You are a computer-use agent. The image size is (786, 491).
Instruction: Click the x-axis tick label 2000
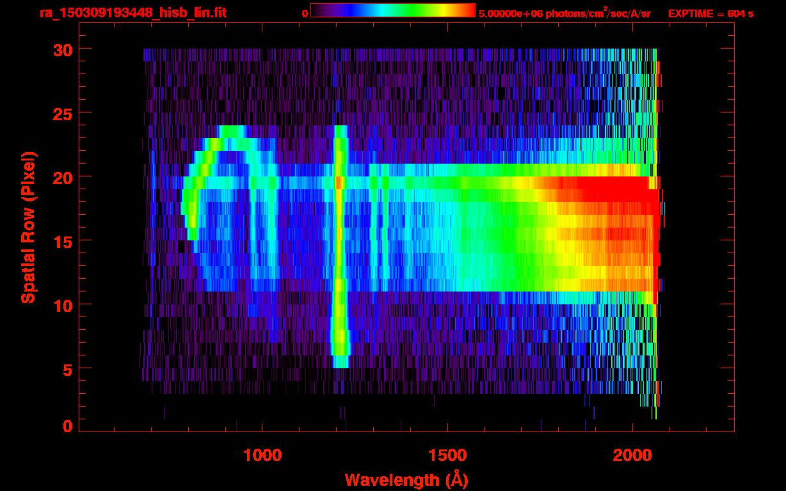(632, 455)
